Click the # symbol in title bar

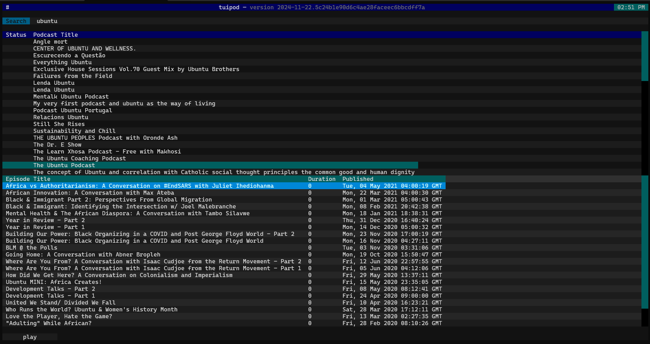(8, 7)
